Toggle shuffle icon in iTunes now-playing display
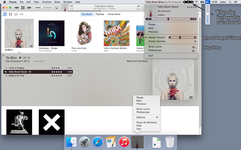This screenshot has height=150, width=241. 71,6
